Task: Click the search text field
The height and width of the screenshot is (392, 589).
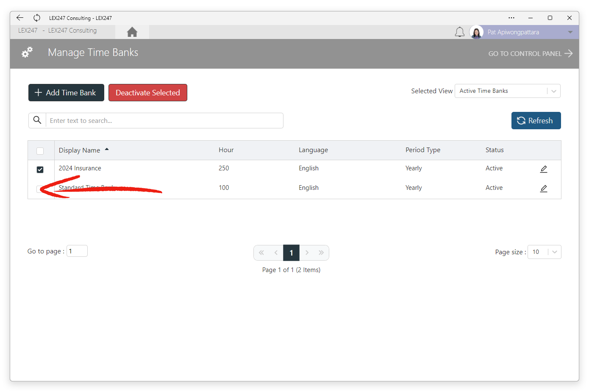Action: [164, 121]
